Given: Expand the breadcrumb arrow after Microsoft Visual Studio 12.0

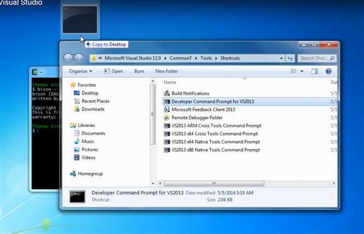Looking at the screenshot, I should (165, 58).
